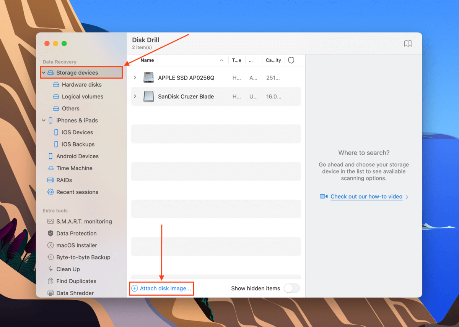Click the macOS Installer icon
This screenshot has width=459, height=327.
click(x=50, y=245)
